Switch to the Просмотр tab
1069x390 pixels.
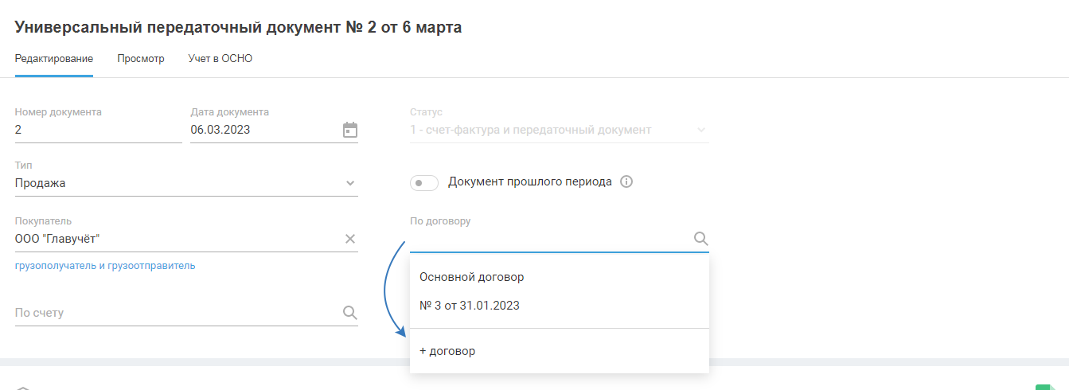pyautogui.click(x=140, y=59)
